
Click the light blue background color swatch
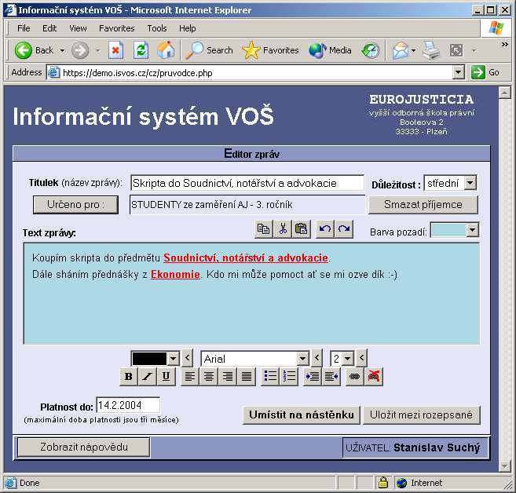448,230
